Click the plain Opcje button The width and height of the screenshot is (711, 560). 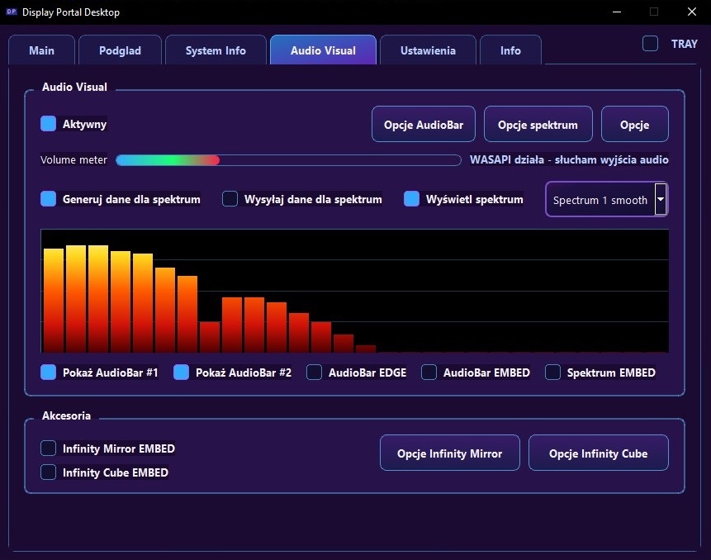[x=634, y=124]
